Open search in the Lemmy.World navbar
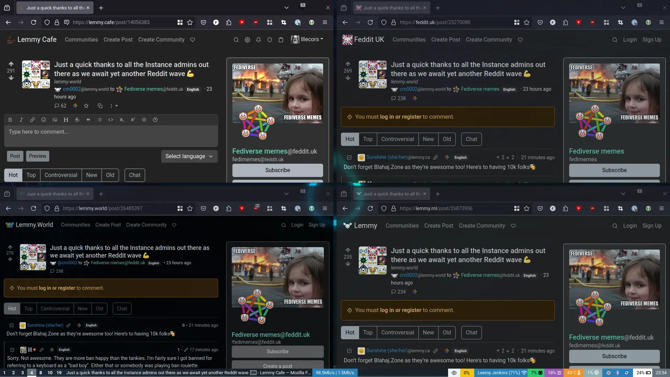The image size is (670, 377). 284,225
